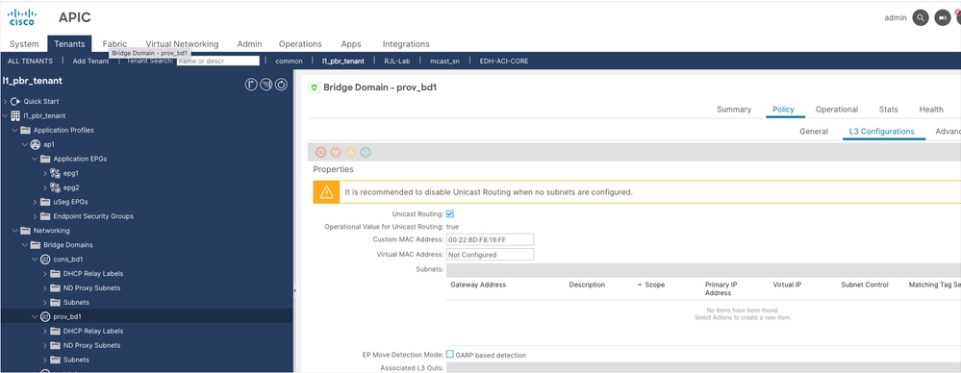Image resolution: width=961 pixels, height=373 pixels.
Task: Click Add Tenant link
Action: point(90,61)
